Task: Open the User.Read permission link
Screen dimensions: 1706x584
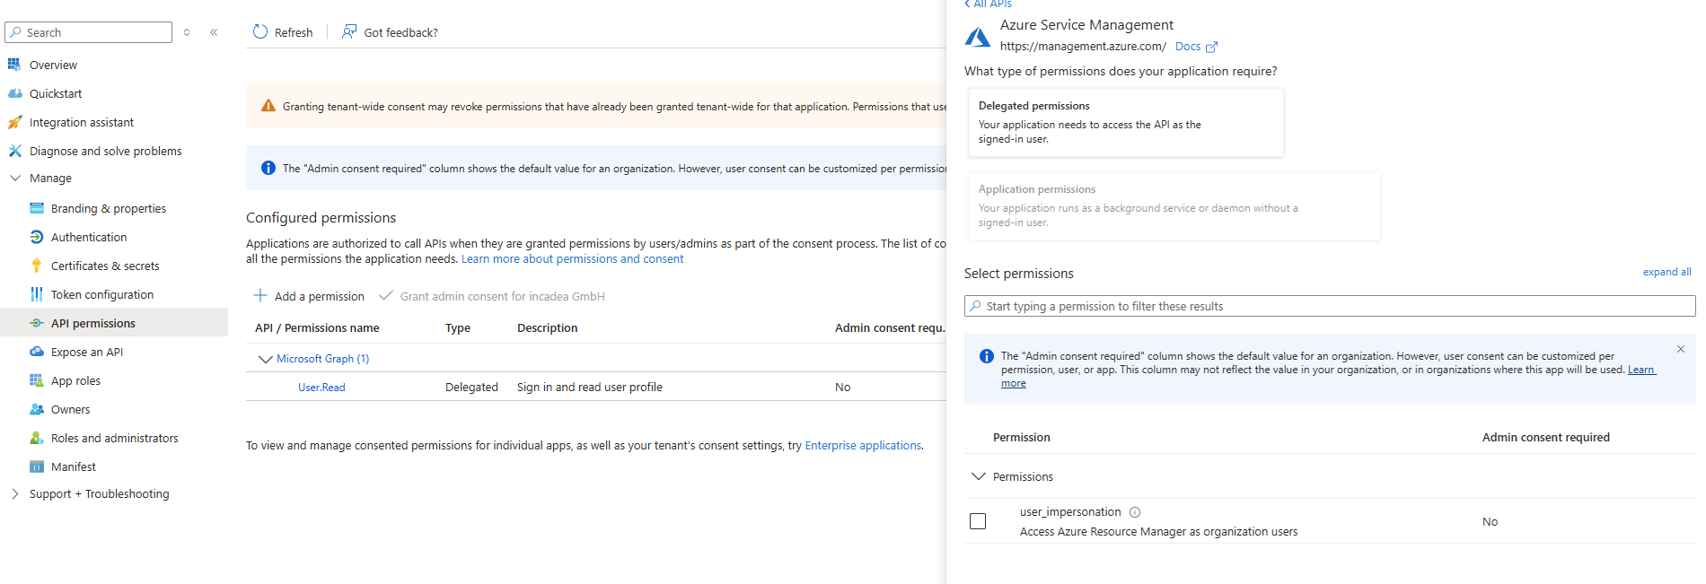Action: 321,388
